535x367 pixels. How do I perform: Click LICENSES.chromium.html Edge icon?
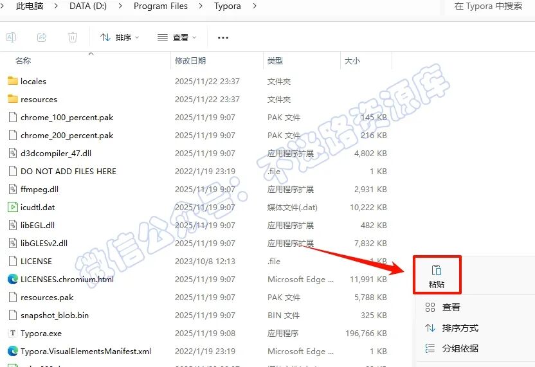coord(13,280)
